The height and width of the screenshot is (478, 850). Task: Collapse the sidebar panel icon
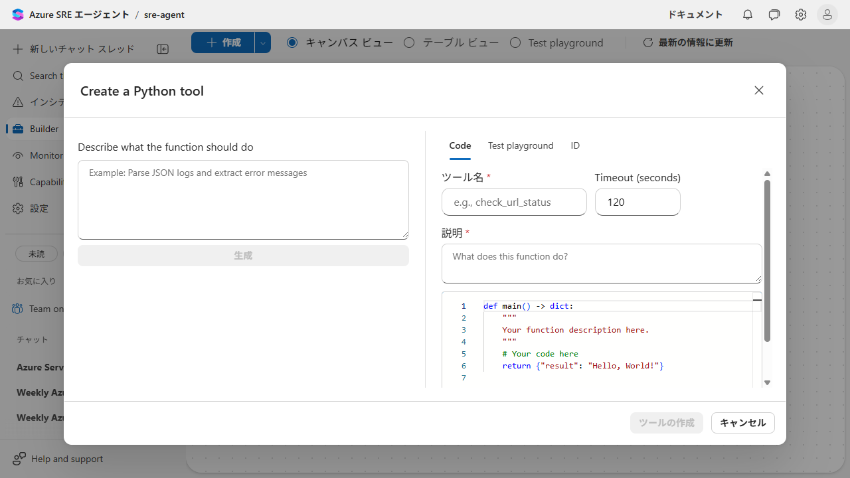pos(163,49)
